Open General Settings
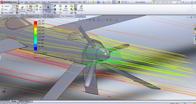This screenshot has height=104, width=196. tap(22, 9)
